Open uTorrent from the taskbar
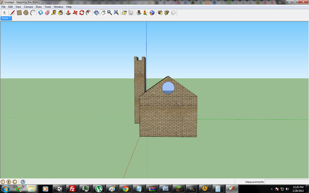Image resolution: width=309 pixels, height=193 pixels. (x=99, y=189)
